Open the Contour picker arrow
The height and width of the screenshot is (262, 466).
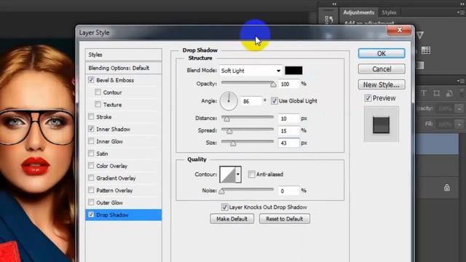[238, 175]
